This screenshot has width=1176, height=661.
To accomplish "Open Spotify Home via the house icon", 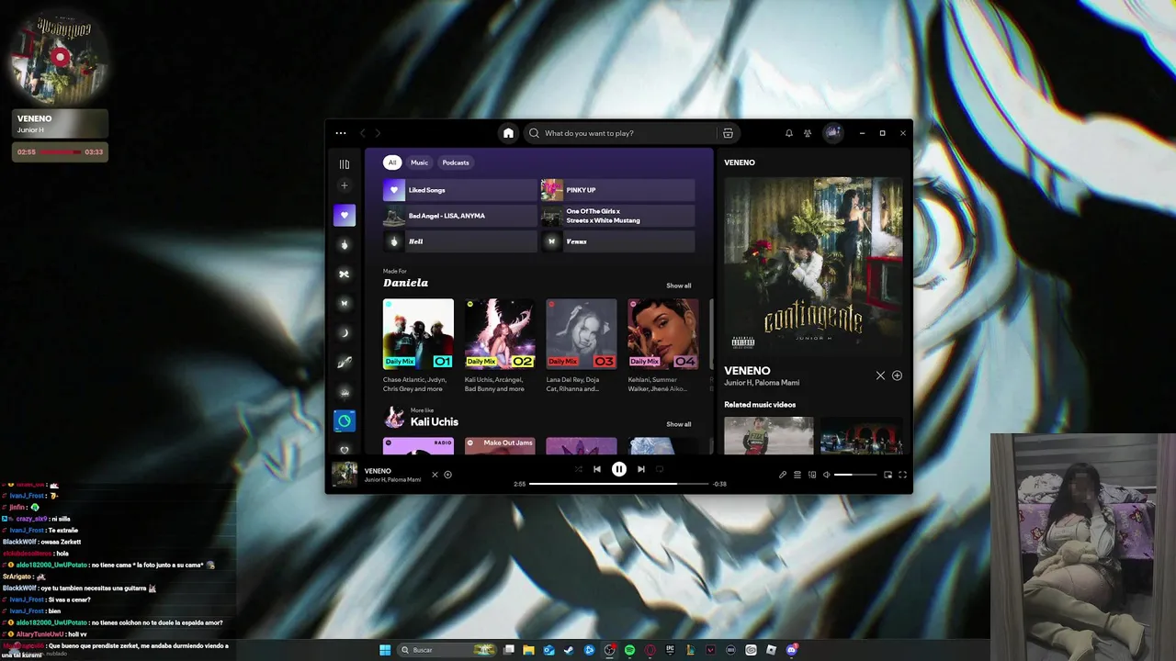I will click(508, 133).
